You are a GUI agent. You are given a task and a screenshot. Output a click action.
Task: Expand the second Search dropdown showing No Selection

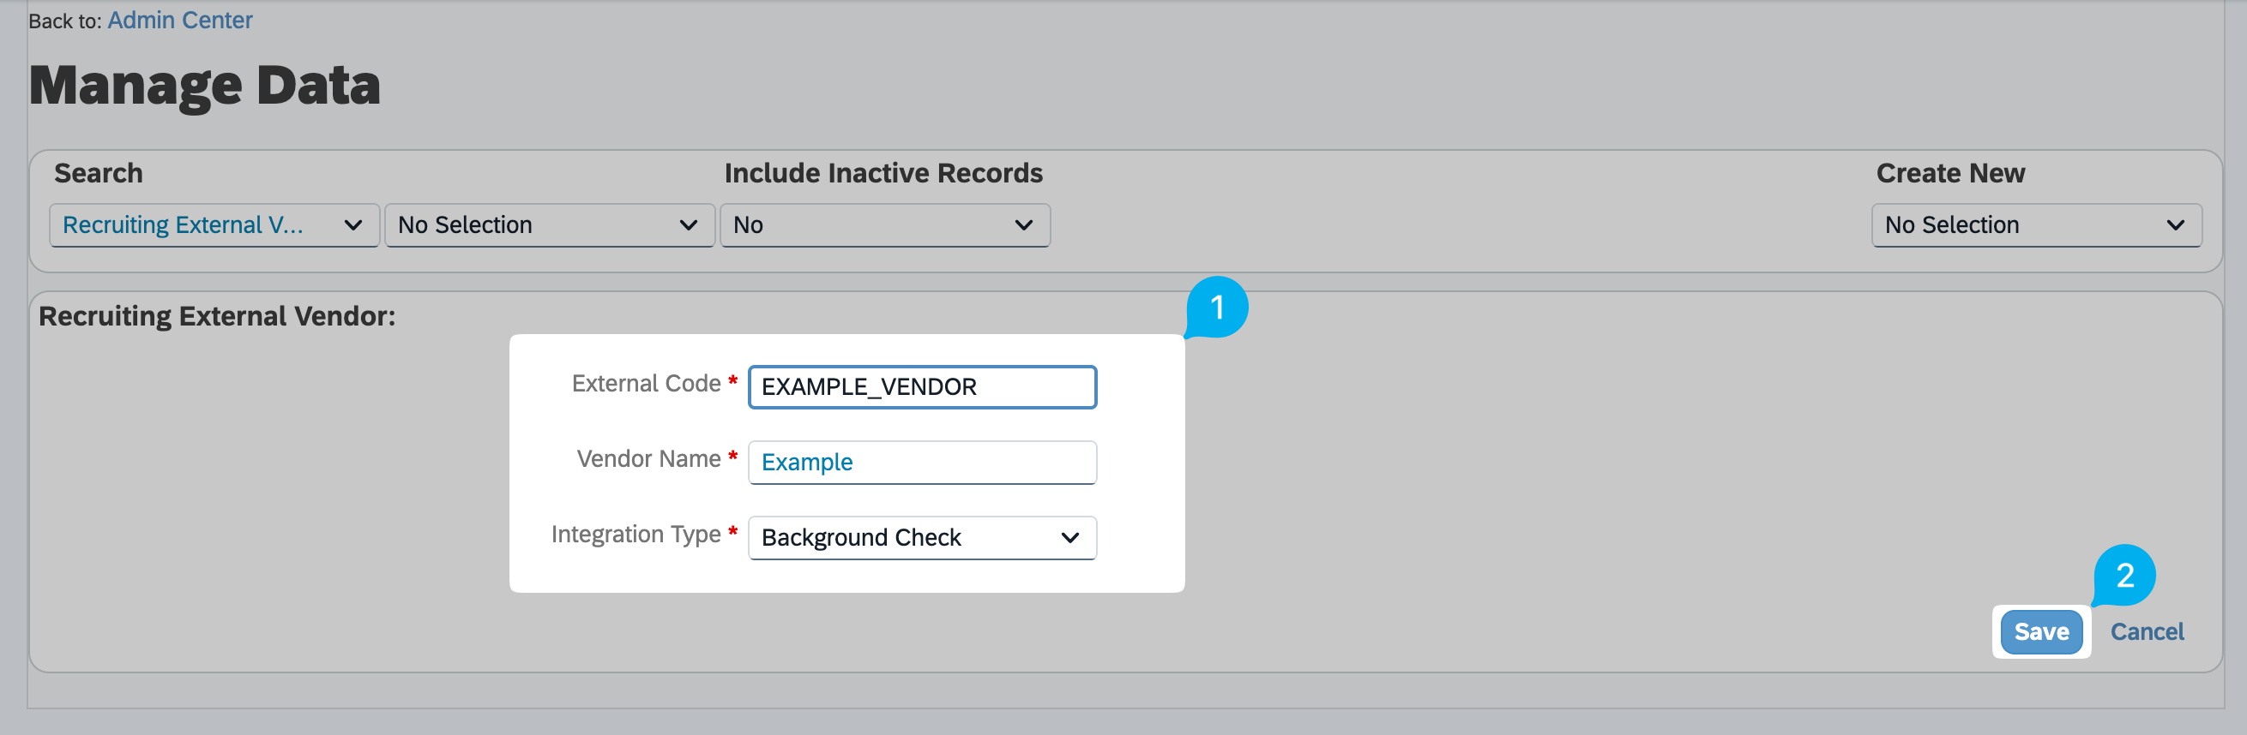click(549, 225)
